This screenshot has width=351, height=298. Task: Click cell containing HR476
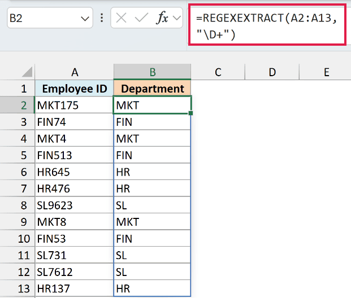tap(74, 189)
